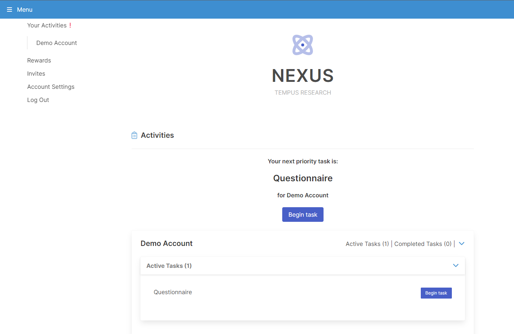The width and height of the screenshot is (514, 334).
Task: Click the TEMPUS RESEARCH label
Action: tap(303, 92)
